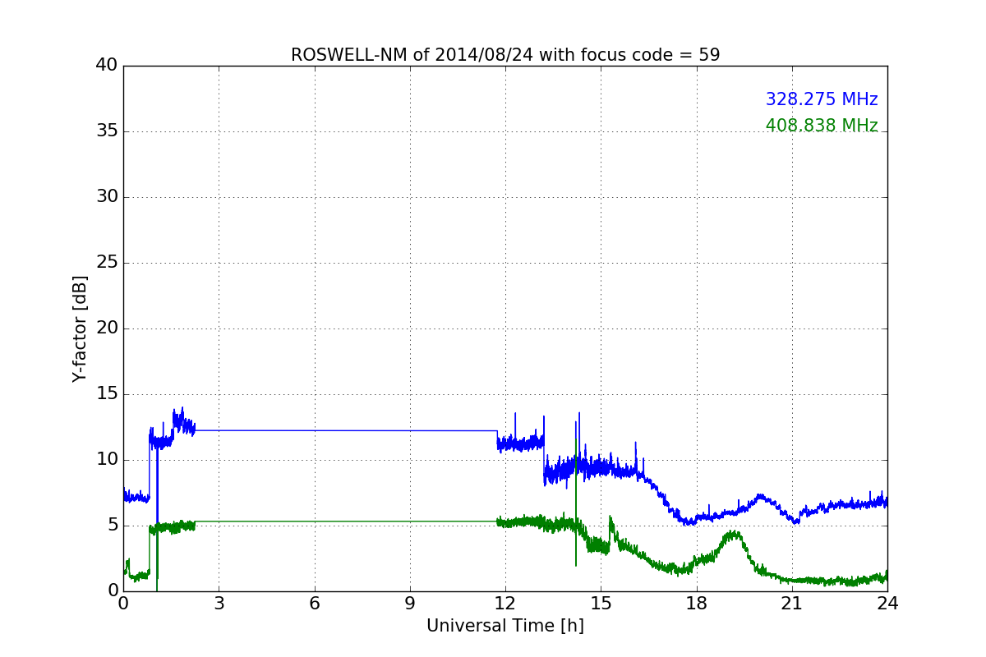Viewport: 986px width, 657px height.
Task: Click y-axis tick label 25
Action: pyautogui.click(x=107, y=263)
